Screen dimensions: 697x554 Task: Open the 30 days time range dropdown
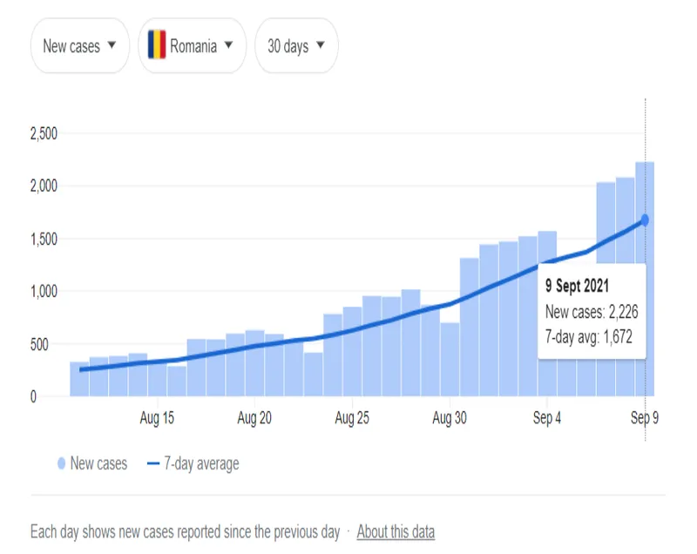click(296, 46)
